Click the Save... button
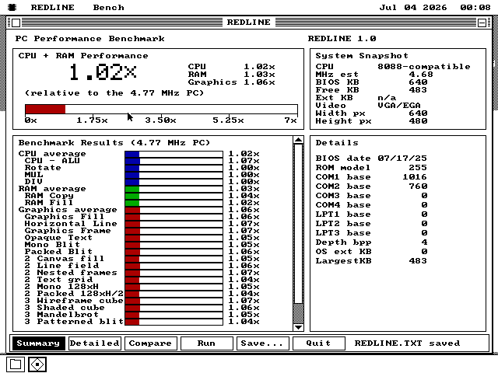This screenshot has height=373, width=498. (x=262, y=343)
